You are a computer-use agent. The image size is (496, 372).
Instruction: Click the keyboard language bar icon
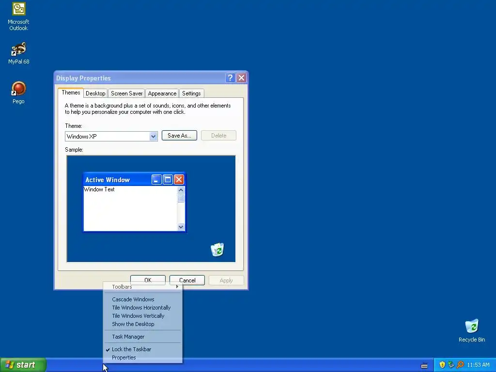pos(424,365)
